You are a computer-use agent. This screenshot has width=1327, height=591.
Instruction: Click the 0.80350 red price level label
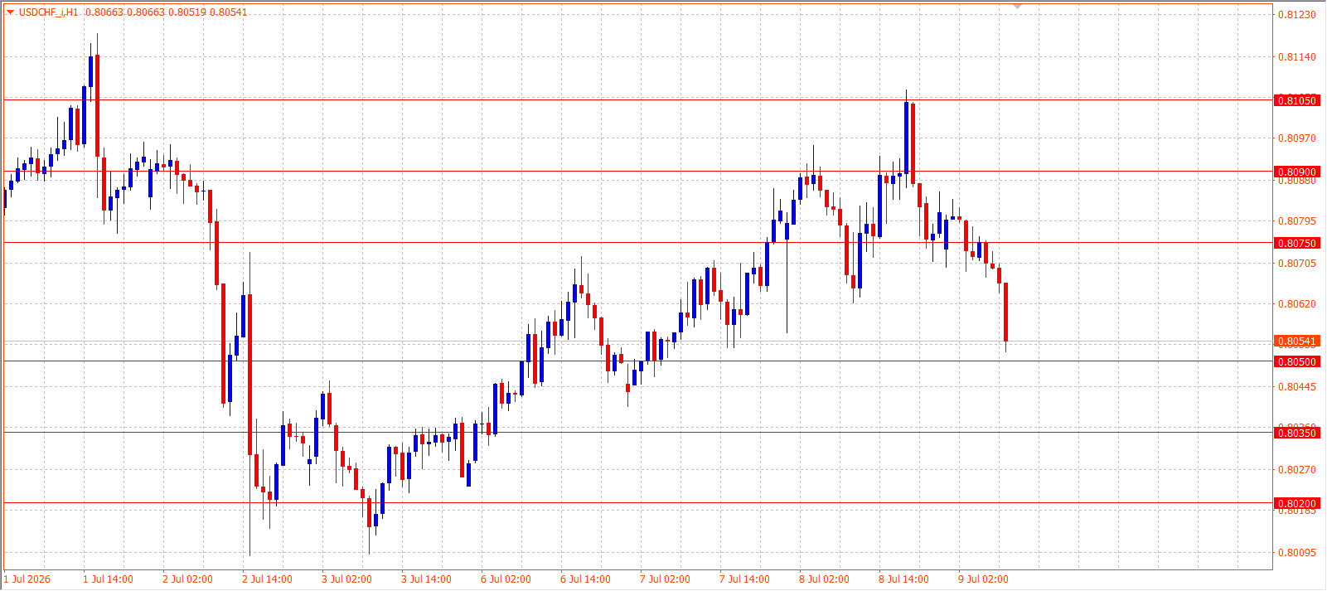[x=1296, y=434]
